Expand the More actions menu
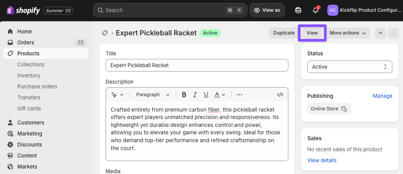Viewport: 403px width, 174px height. [x=348, y=33]
